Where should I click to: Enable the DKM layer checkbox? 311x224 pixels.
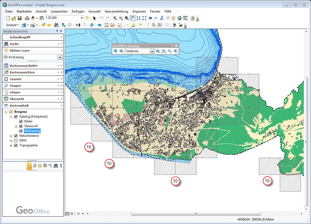pos(16,140)
